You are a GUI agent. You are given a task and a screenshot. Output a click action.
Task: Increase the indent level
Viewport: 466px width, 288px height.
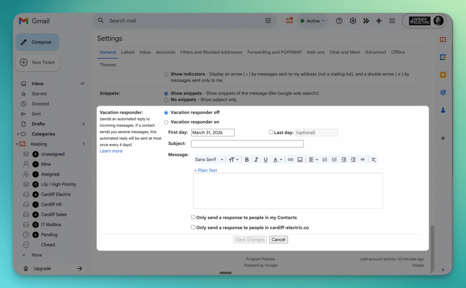(x=353, y=160)
